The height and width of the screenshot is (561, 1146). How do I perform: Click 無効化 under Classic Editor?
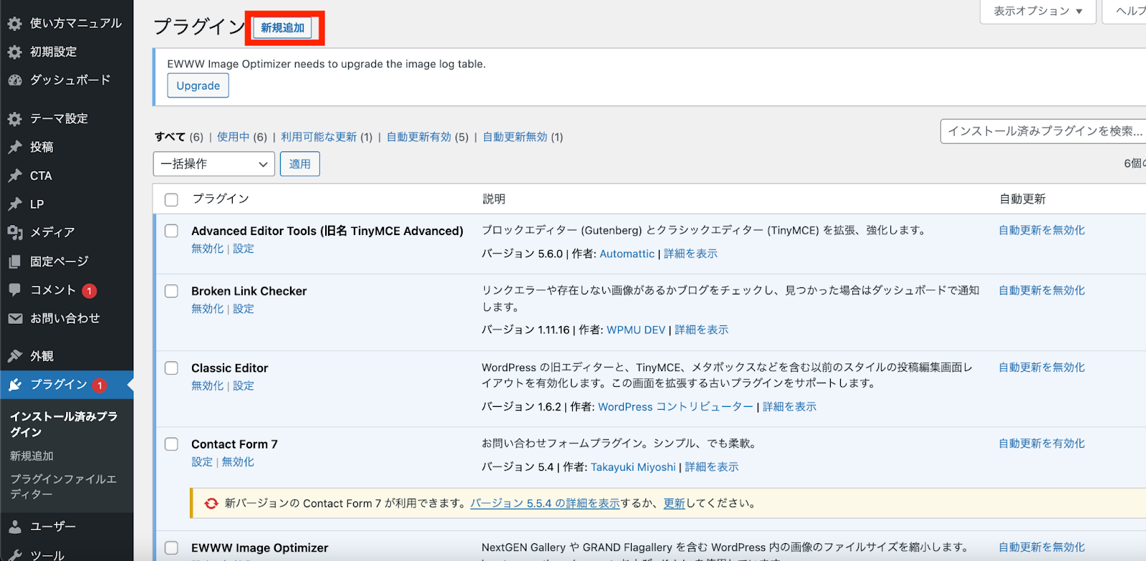pyautogui.click(x=207, y=385)
